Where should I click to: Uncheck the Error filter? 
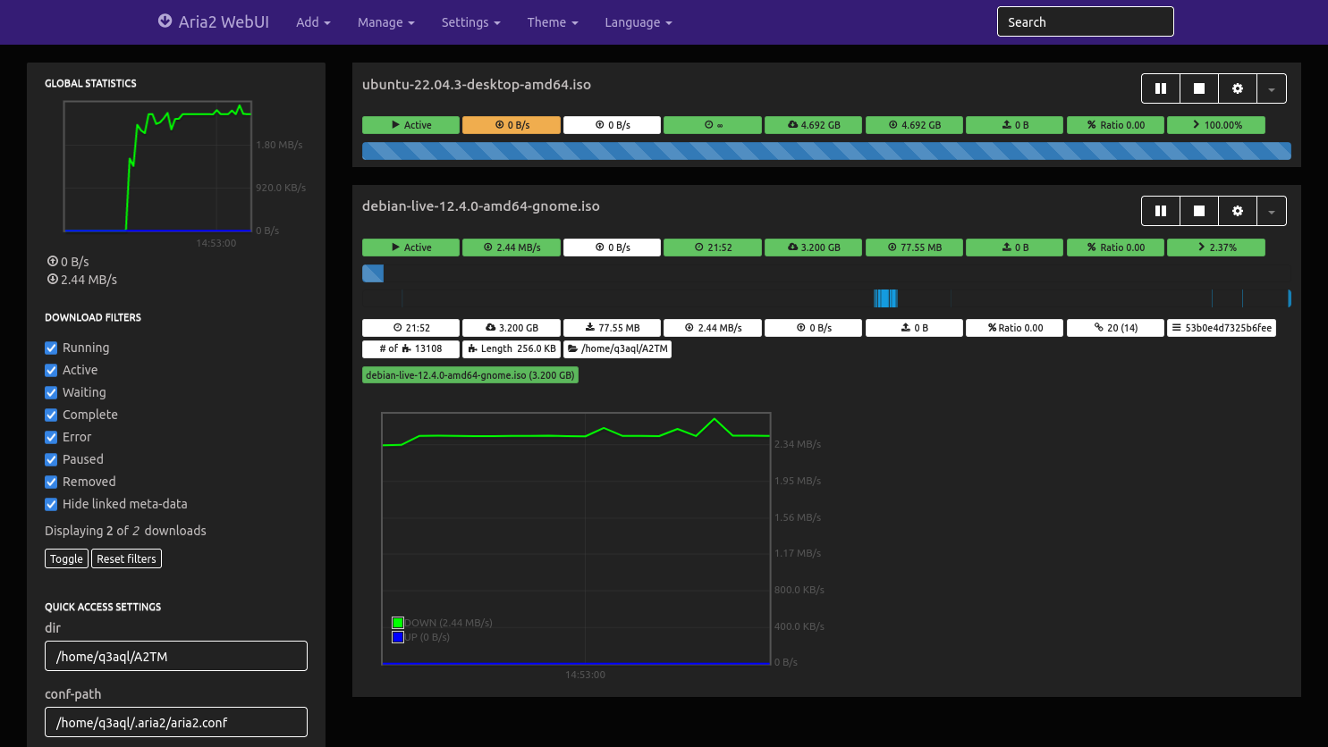(x=51, y=437)
